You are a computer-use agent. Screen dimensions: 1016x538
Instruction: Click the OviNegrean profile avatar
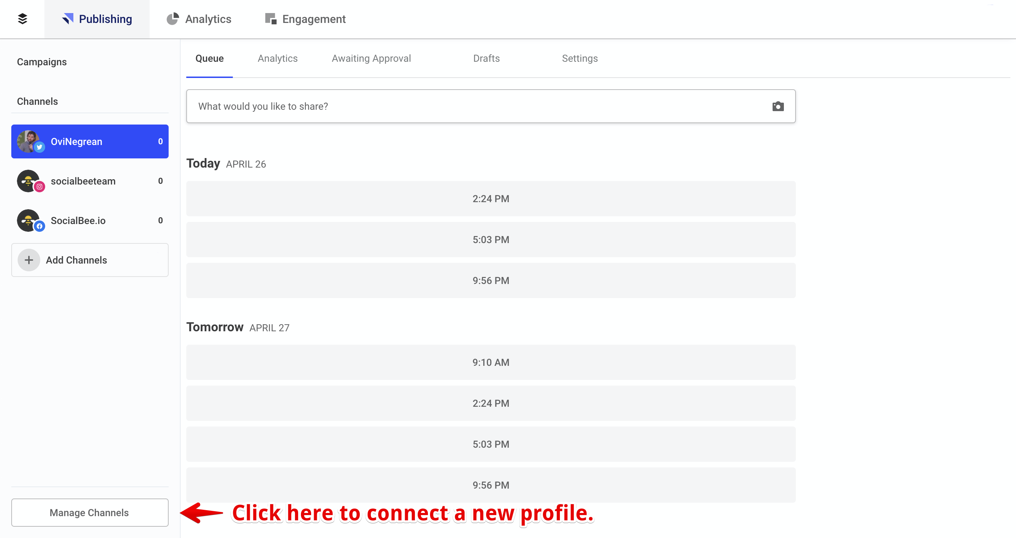click(x=28, y=141)
